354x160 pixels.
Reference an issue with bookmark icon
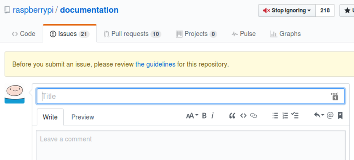point(340,116)
